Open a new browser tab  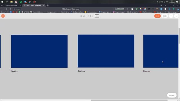pyautogui.click(x=48, y=5)
